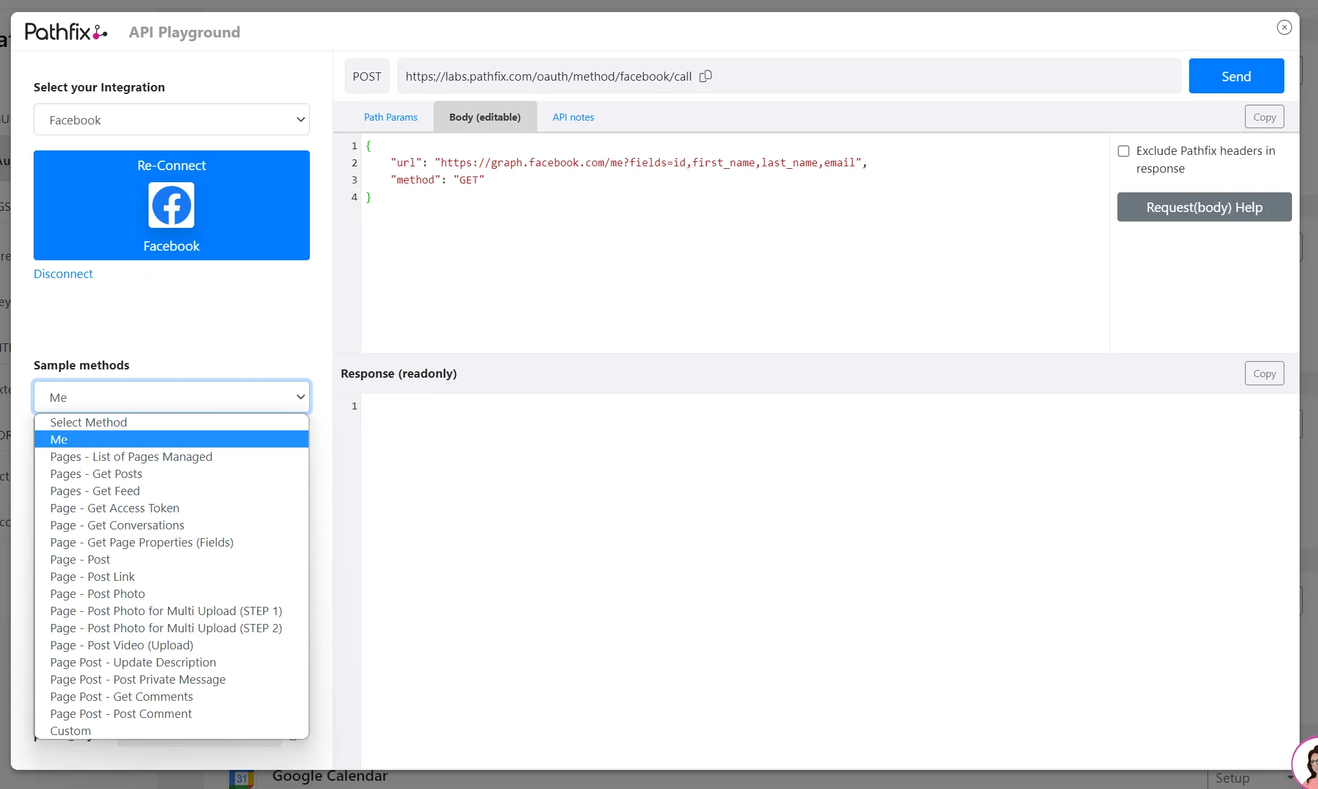The height and width of the screenshot is (789, 1318).
Task: Click the 'Response (readonly)' heading
Action: 399,373
